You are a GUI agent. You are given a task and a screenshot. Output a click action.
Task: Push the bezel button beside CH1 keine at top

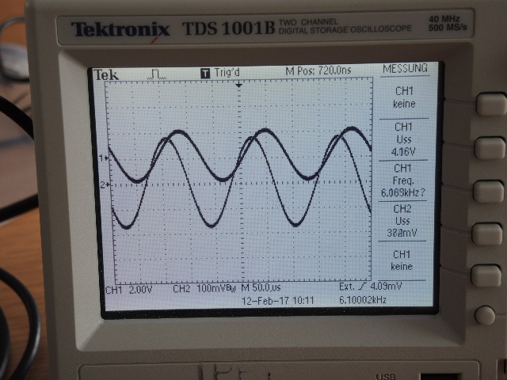point(490,104)
